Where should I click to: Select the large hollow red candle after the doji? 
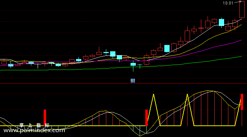tap(146, 60)
